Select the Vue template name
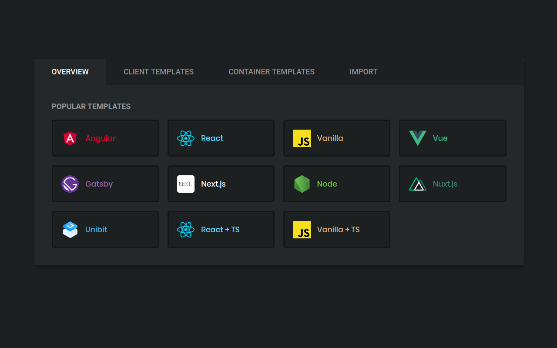 [440, 138]
